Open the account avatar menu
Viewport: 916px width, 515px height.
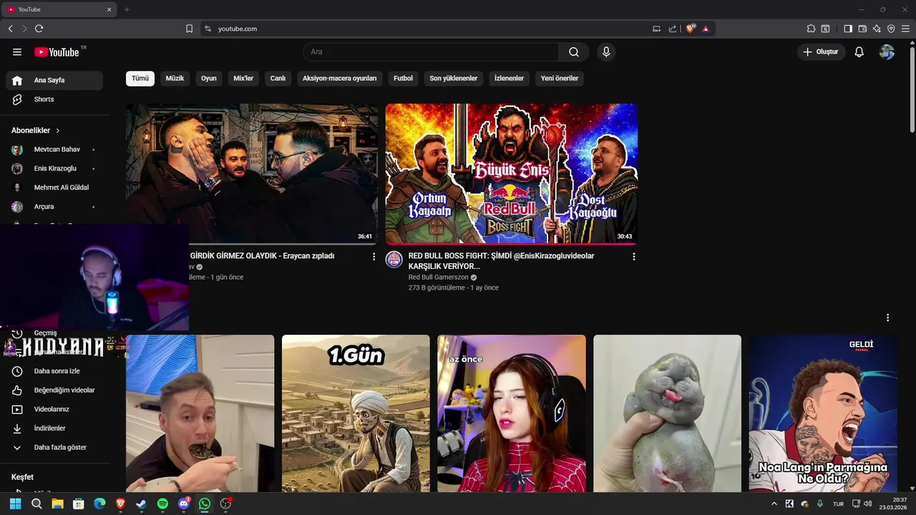887,52
